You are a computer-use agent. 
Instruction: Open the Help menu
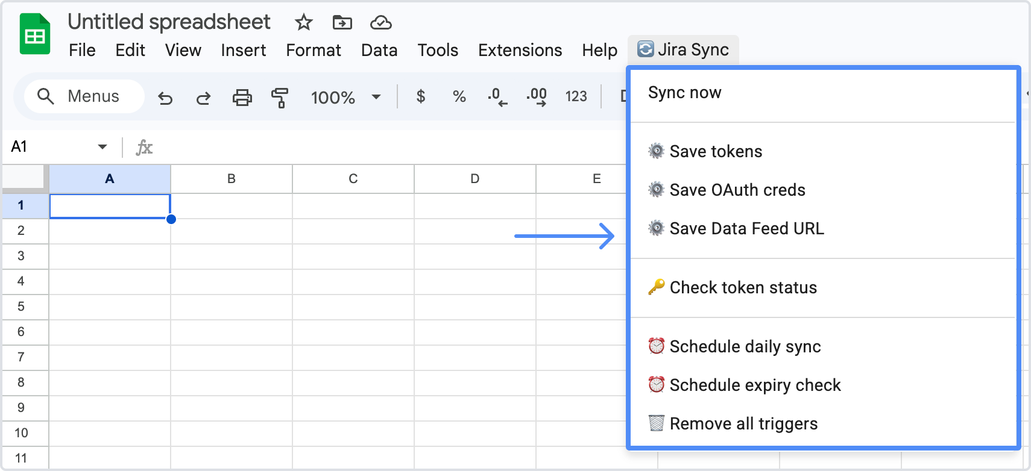600,50
